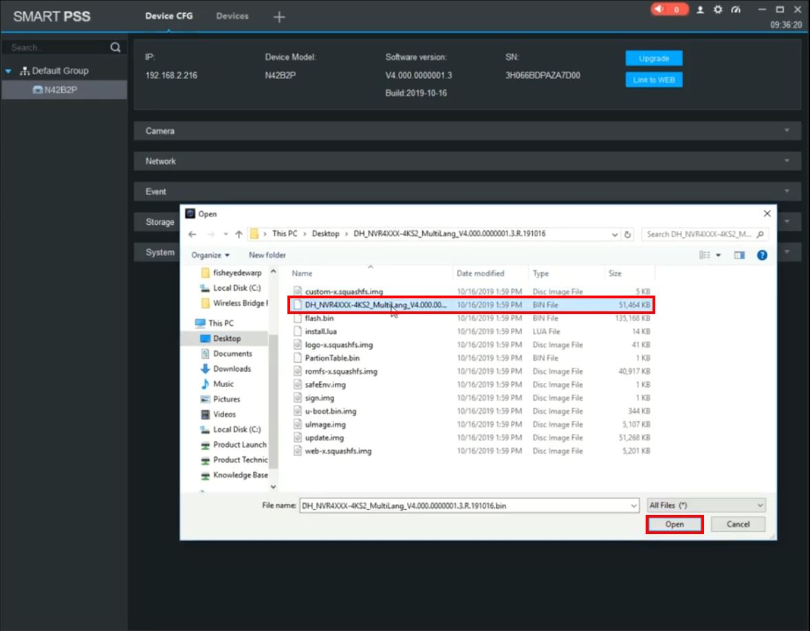Open the file dialog help icon
Screen dimensions: 810x631
point(761,255)
